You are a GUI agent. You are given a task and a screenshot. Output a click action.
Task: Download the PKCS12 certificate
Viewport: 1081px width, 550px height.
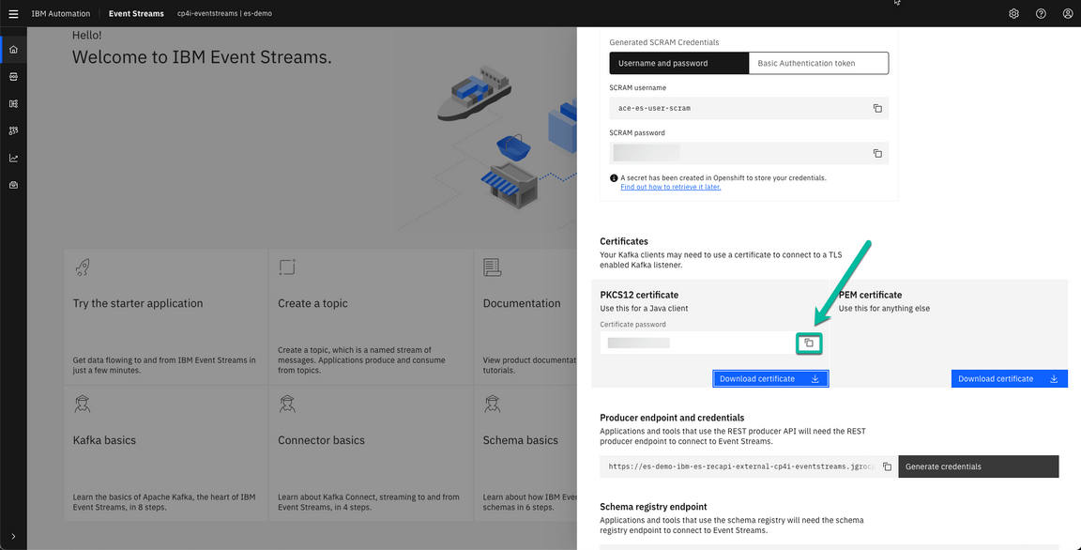point(770,378)
